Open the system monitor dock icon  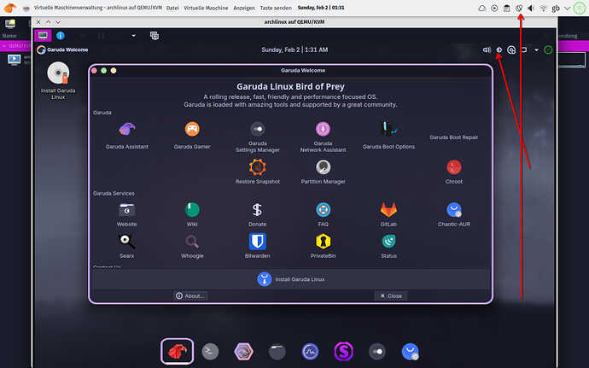pos(310,352)
